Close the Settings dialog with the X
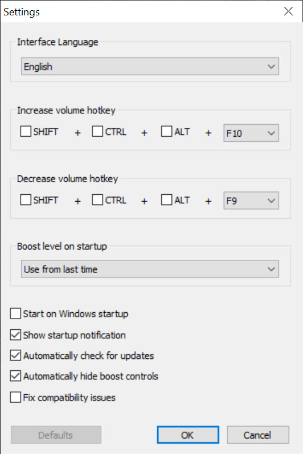This screenshot has height=454, width=303. (288, 11)
